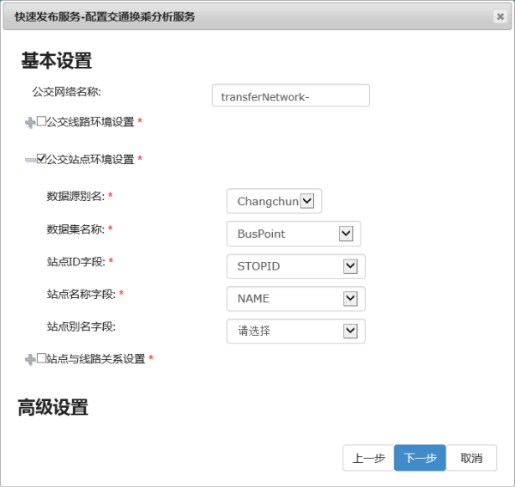Expand the 公交线路环境设置 plus icon
515x487 pixels.
(x=30, y=123)
